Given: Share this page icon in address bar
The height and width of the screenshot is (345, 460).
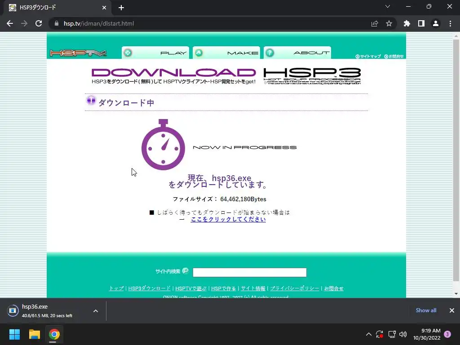Looking at the screenshot, I should tap(375, 23).
